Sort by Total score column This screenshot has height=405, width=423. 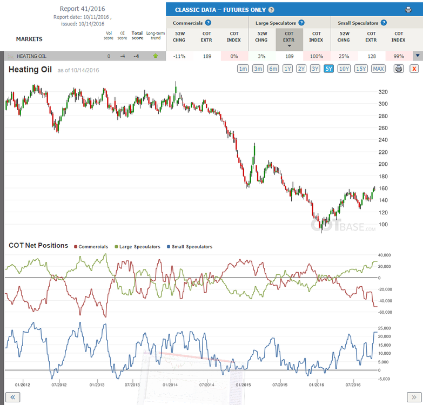137,35
